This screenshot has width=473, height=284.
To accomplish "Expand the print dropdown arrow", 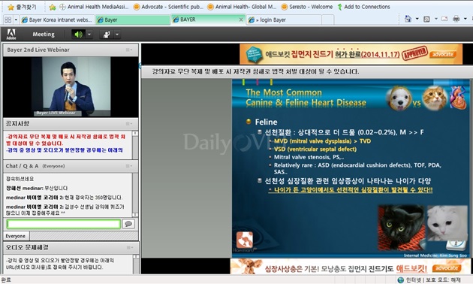I will click(465, 19).
